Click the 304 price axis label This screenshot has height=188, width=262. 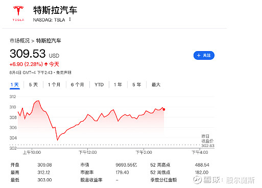tap(13, 138)
